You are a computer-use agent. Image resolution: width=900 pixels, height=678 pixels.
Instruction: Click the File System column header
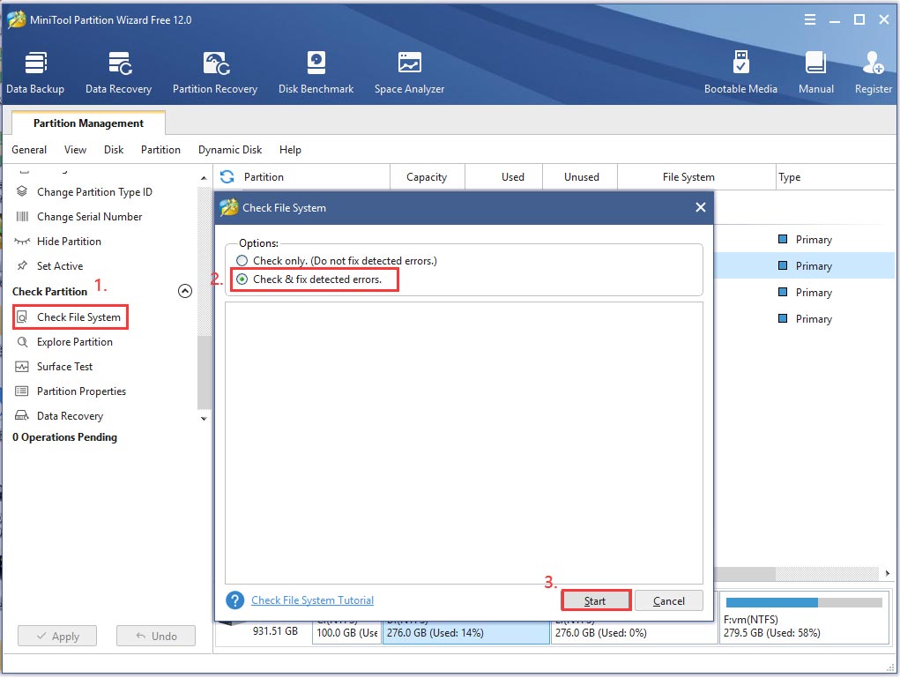click(x=696, y=177)
